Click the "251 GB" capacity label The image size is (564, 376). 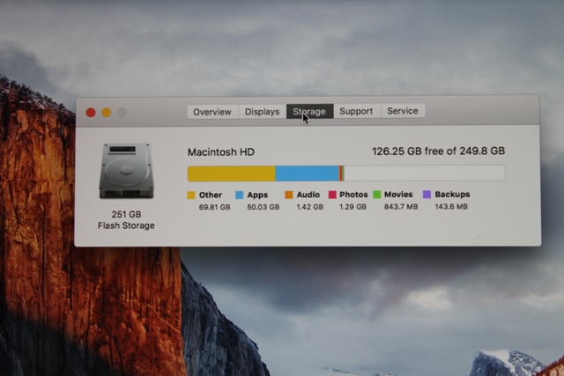[x=126, y=214]
